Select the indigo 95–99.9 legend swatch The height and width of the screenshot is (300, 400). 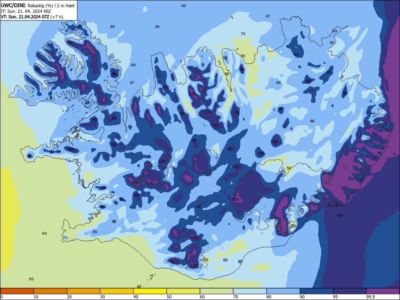350,291
